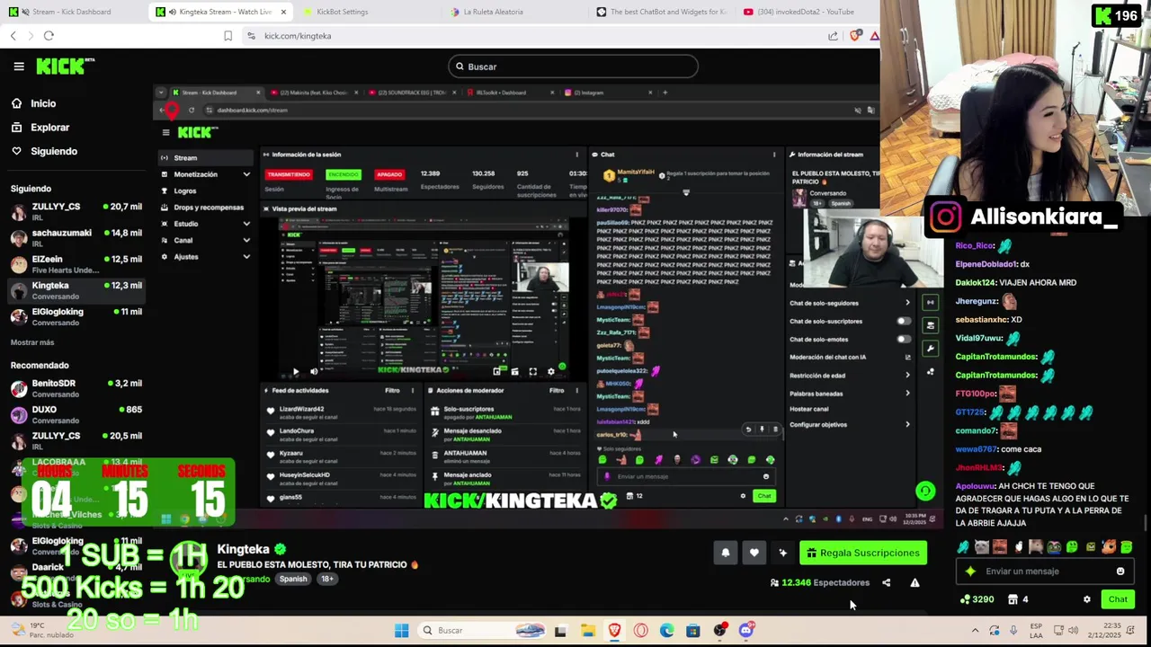Click the heart follow icon for Kingteka
This screenshot has height=647, width=1151.
click(x=754, y=553)
